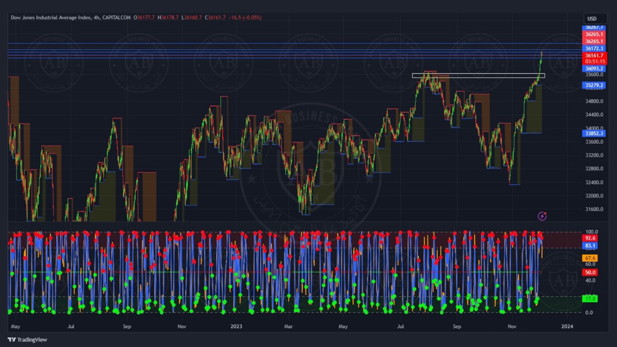Viewport: 617px width, 347px height.
Task: Select the red 50.0 midline label
Action: tap(590, 272)
